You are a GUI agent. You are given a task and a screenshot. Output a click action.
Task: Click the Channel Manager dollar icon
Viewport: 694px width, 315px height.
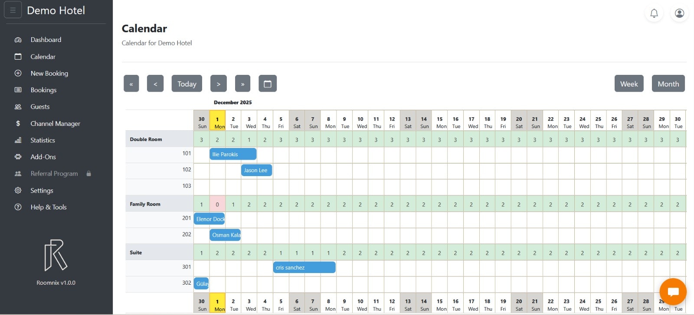click(18, 123)
